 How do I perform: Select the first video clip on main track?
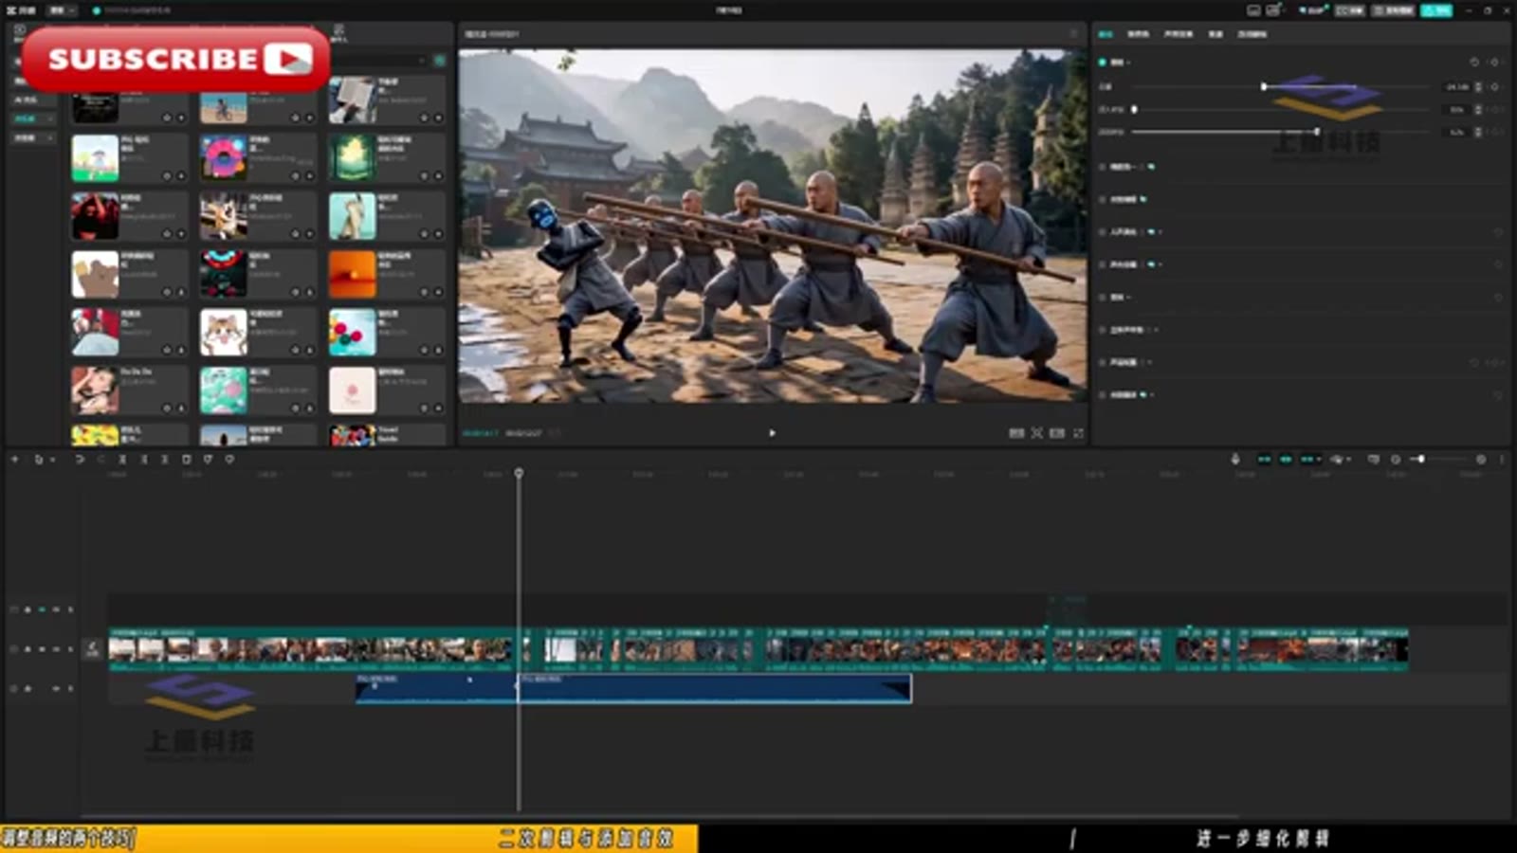pos(313,649)
